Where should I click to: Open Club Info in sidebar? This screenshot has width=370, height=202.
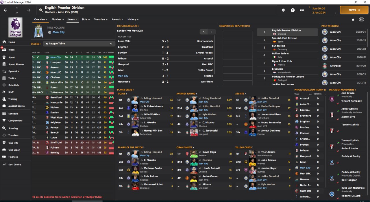tap(13, 143)
